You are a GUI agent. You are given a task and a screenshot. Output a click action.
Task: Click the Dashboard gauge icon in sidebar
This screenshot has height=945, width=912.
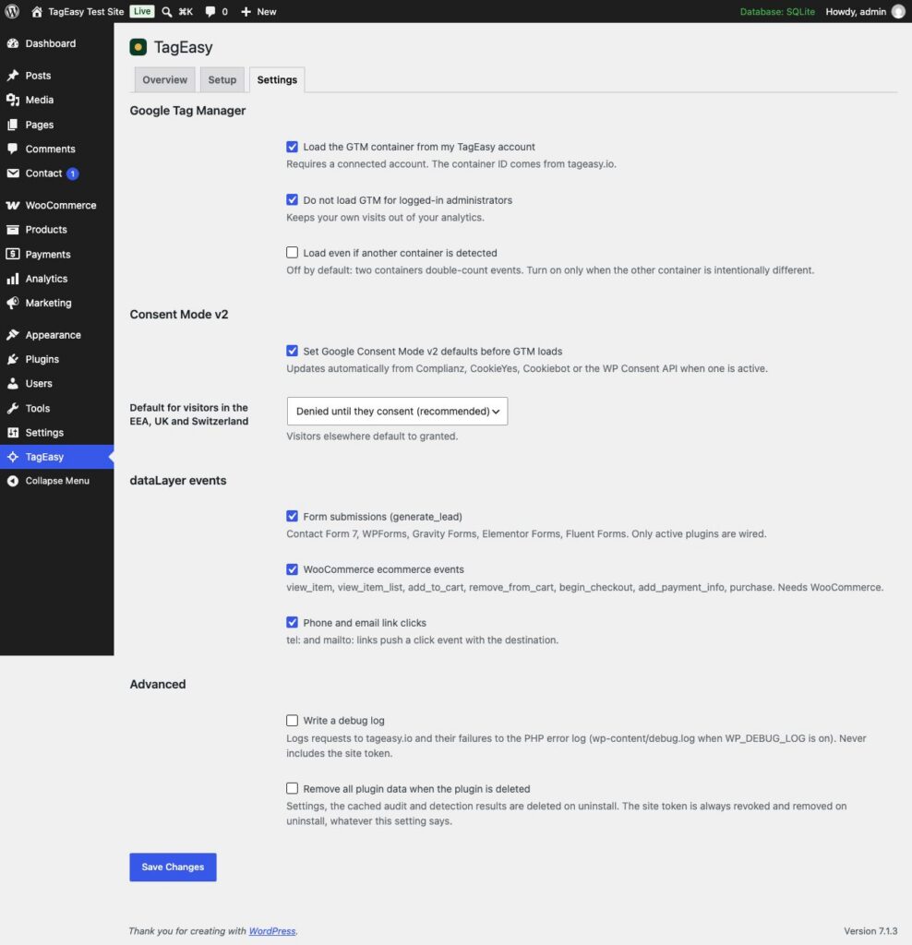[13, 43]
